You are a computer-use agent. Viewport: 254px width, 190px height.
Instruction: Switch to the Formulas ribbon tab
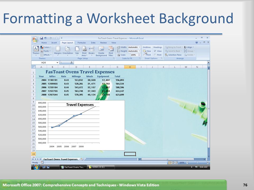point(82,43)
